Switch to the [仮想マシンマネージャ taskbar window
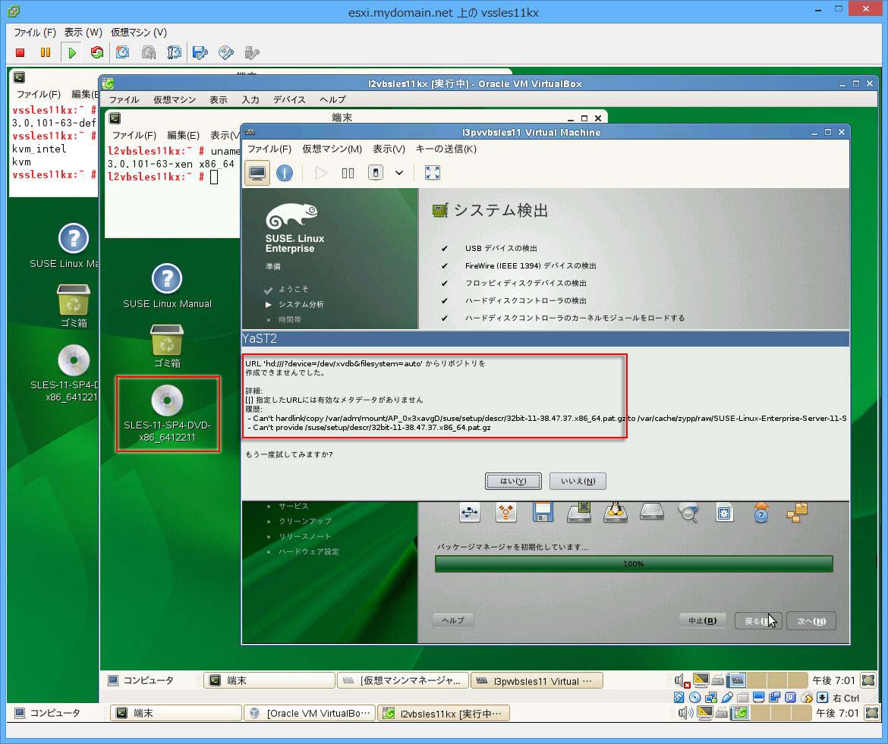This screenshot has width=888, height=744. (x=403, y=680)
